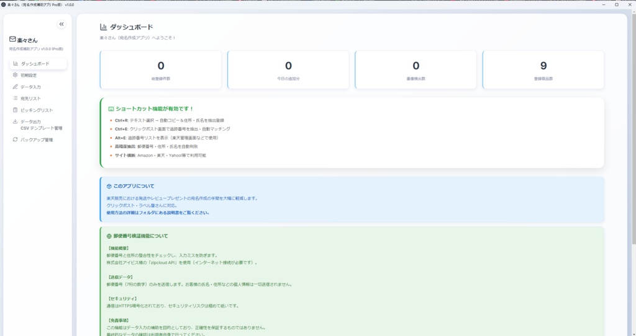
Task: Click the list icon for 宛先リスト
Action: (15, 98)
